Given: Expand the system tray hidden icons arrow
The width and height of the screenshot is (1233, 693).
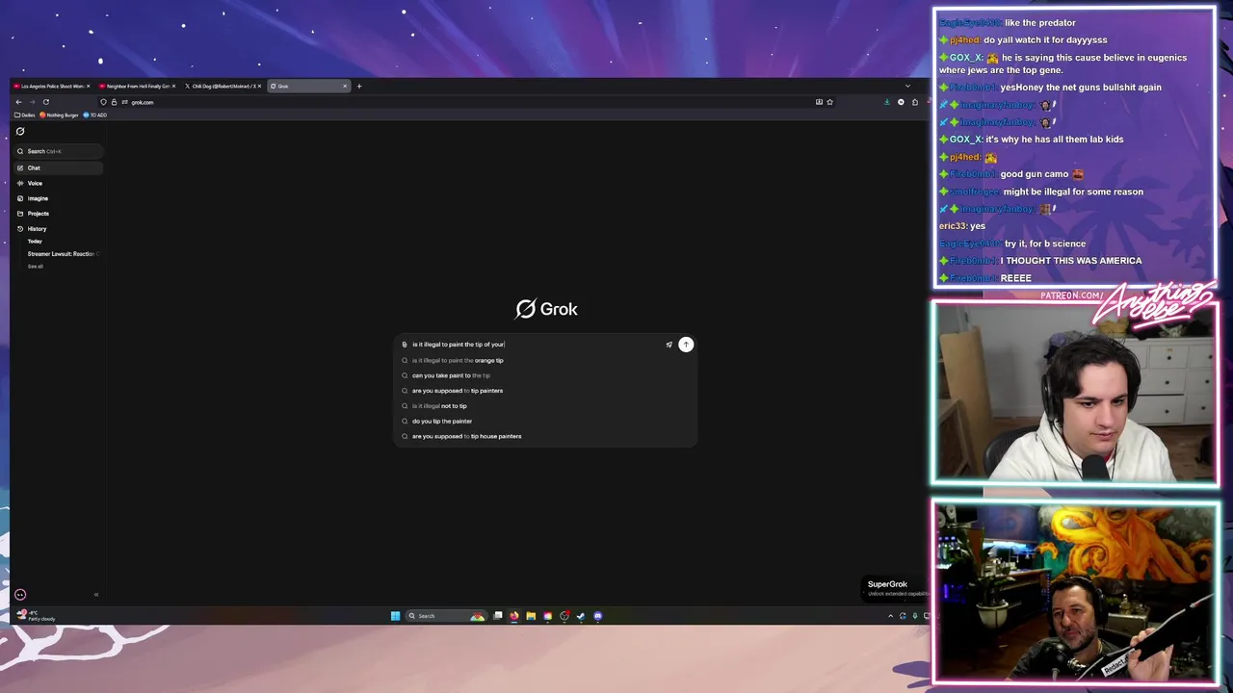Looking at the screenshot, I should [890, 616].
